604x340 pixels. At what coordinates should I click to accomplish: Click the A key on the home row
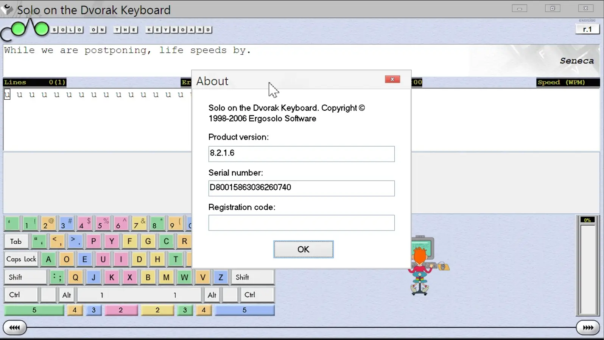48,259
